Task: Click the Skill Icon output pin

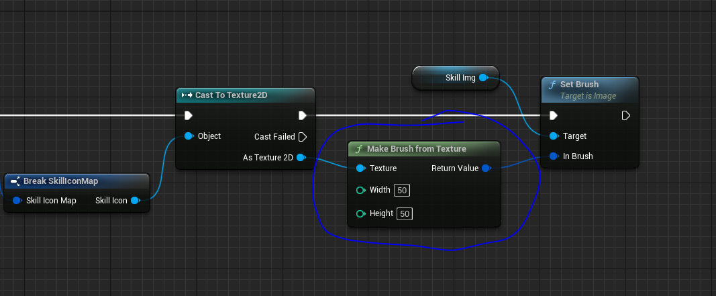Action: [135, 201]
